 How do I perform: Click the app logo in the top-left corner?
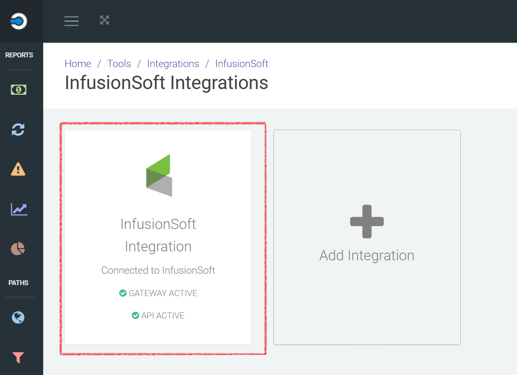19,21
